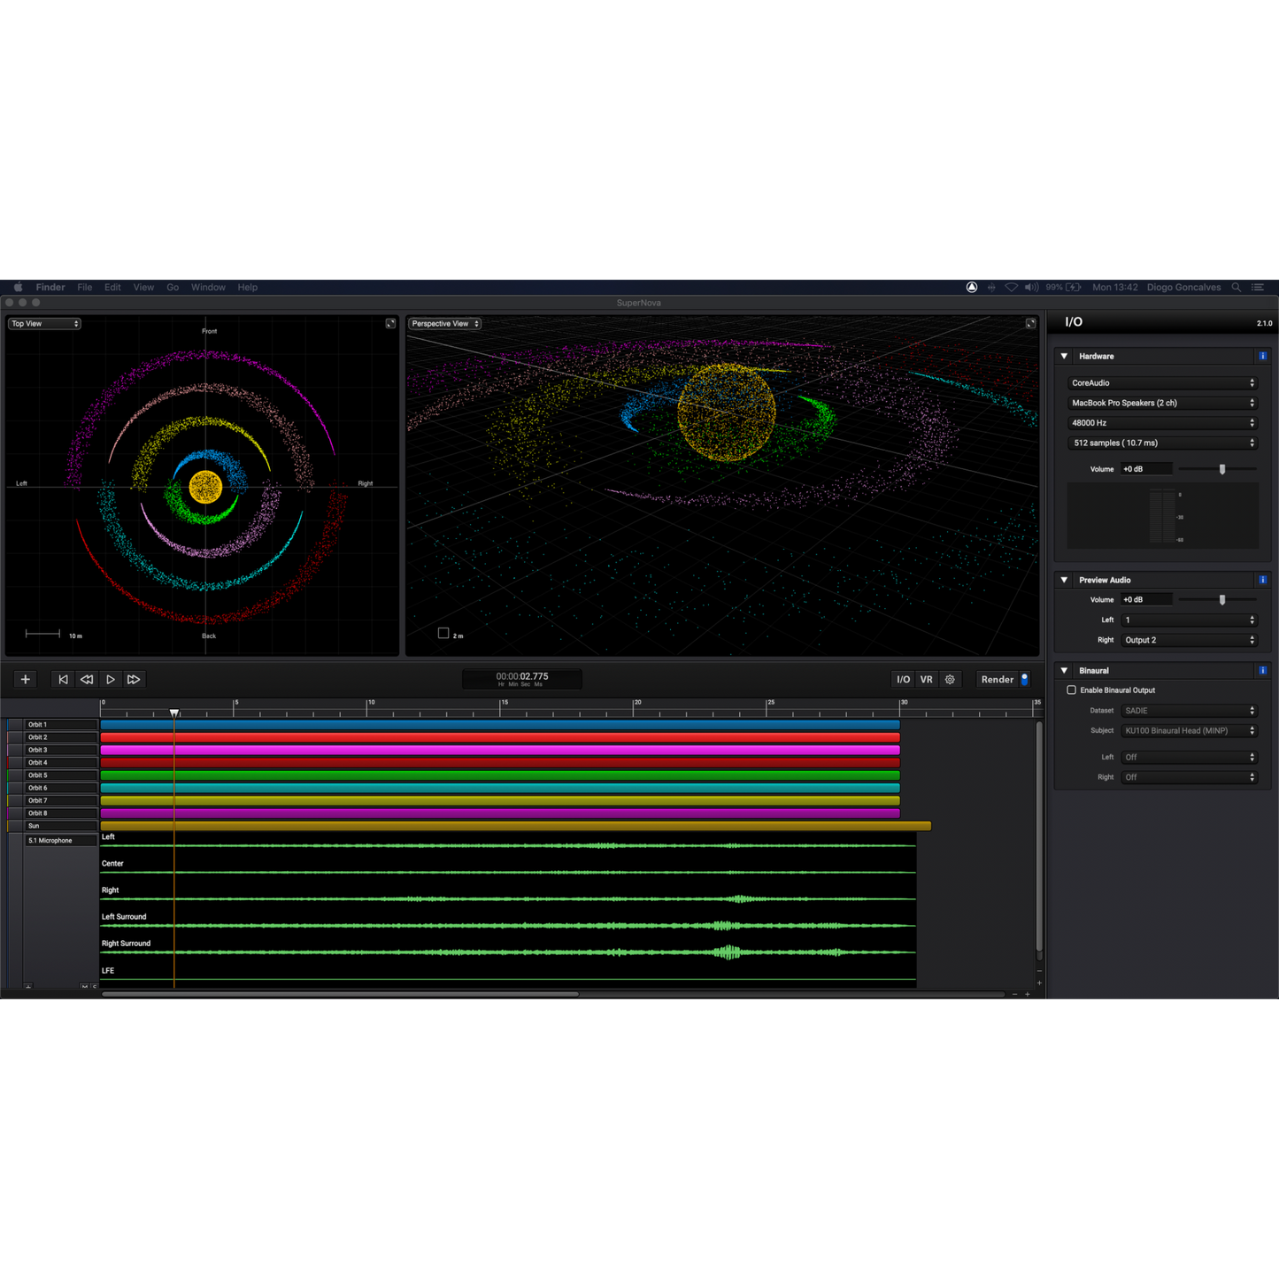Click the add track plus button
The width and height of the screenshot is (1279, 1279).
[26, 680]
